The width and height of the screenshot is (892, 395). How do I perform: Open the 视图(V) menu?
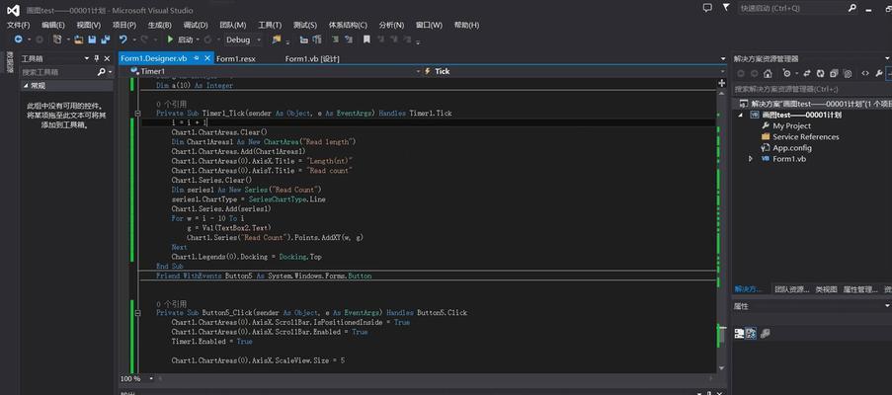(x=88, y=25)
